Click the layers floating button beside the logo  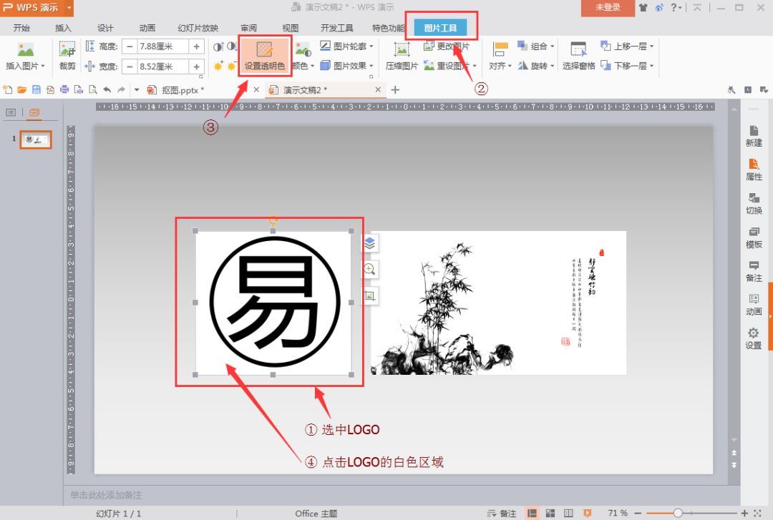370,243
